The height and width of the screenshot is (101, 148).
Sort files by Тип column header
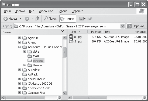pos(117,32)
